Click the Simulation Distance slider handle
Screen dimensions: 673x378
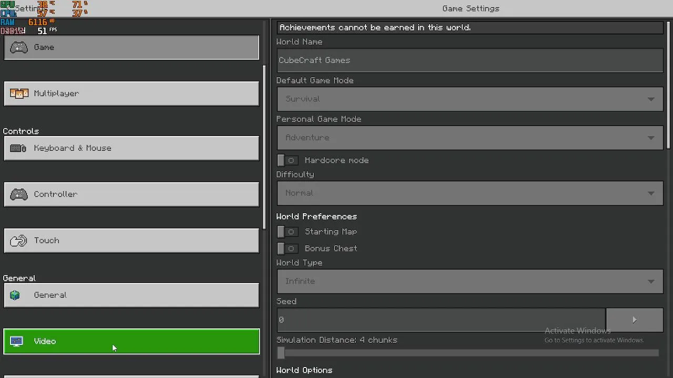pyautogui.click(x=281, y=353)
